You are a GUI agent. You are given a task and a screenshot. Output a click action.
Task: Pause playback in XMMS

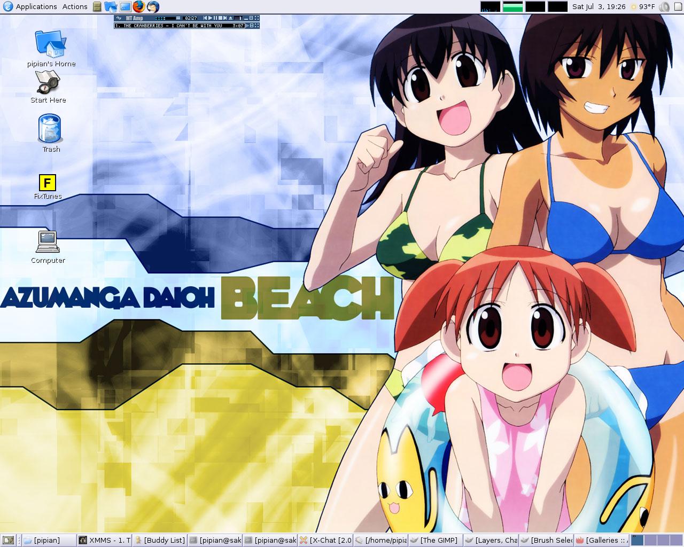215,18
